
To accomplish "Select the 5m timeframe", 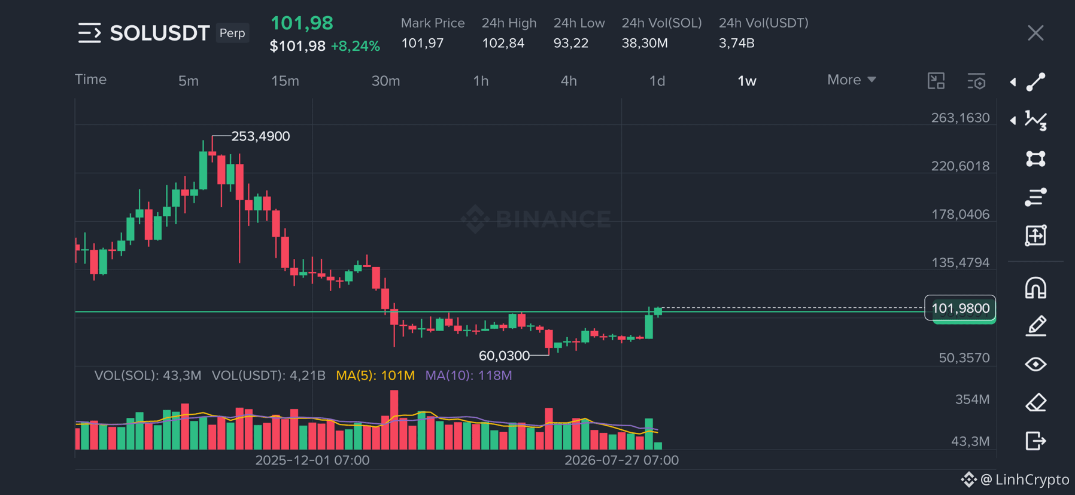I will tap(189, 81).
